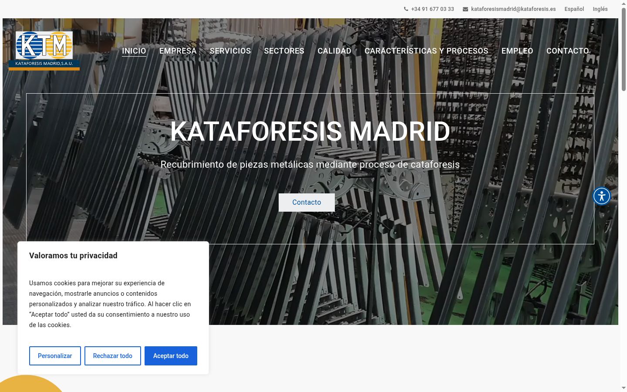627x392 pixels.
Task: Open CARACTERÍSTICAS Y PROCESOS menu
Action: (426, 51)
